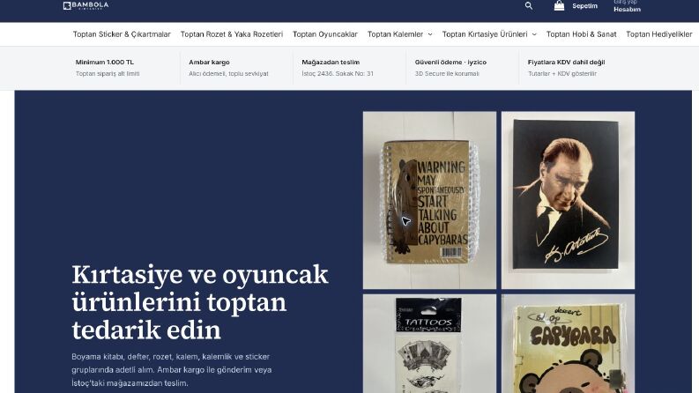
Task: Open Toptan Kırtasiye Ürünleri menu item
Action: [485, 34]
